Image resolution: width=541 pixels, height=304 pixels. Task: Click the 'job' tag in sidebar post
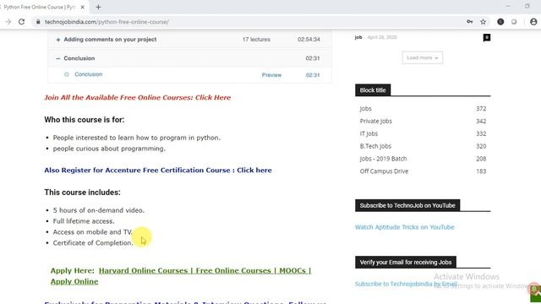click(x=358, y=37)
